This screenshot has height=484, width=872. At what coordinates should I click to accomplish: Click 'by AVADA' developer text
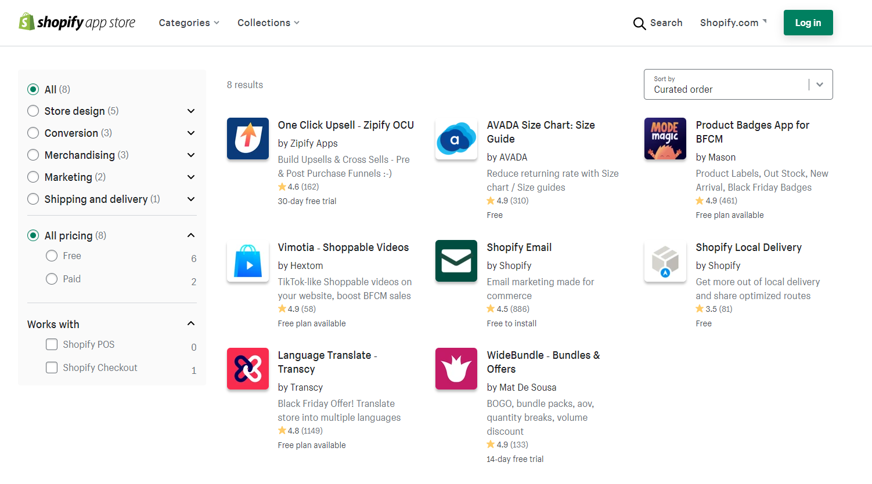507,157
